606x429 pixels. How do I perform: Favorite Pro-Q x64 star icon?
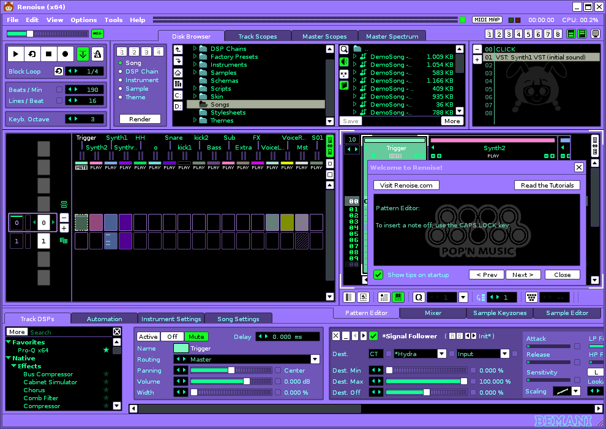pyautogui.click(x=106, y=350)
